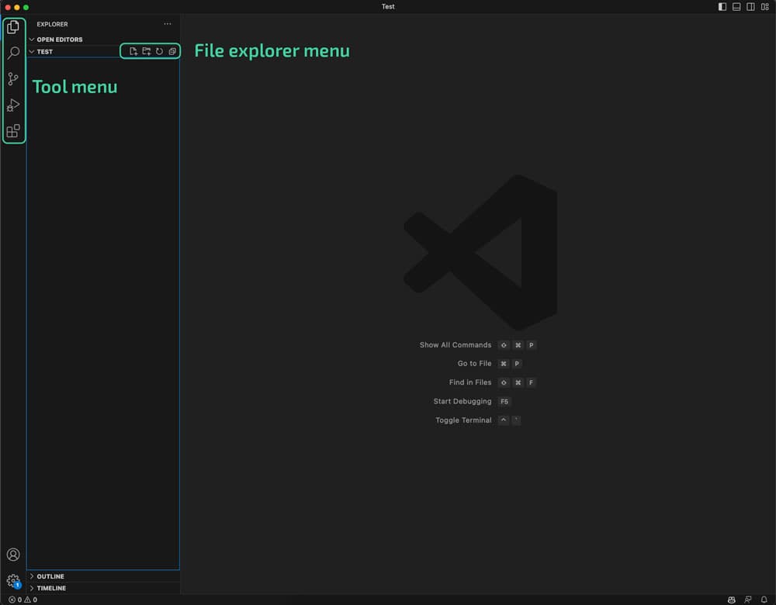
Task: Collapse the Open Editors section
Action: [x=103, y=40]
